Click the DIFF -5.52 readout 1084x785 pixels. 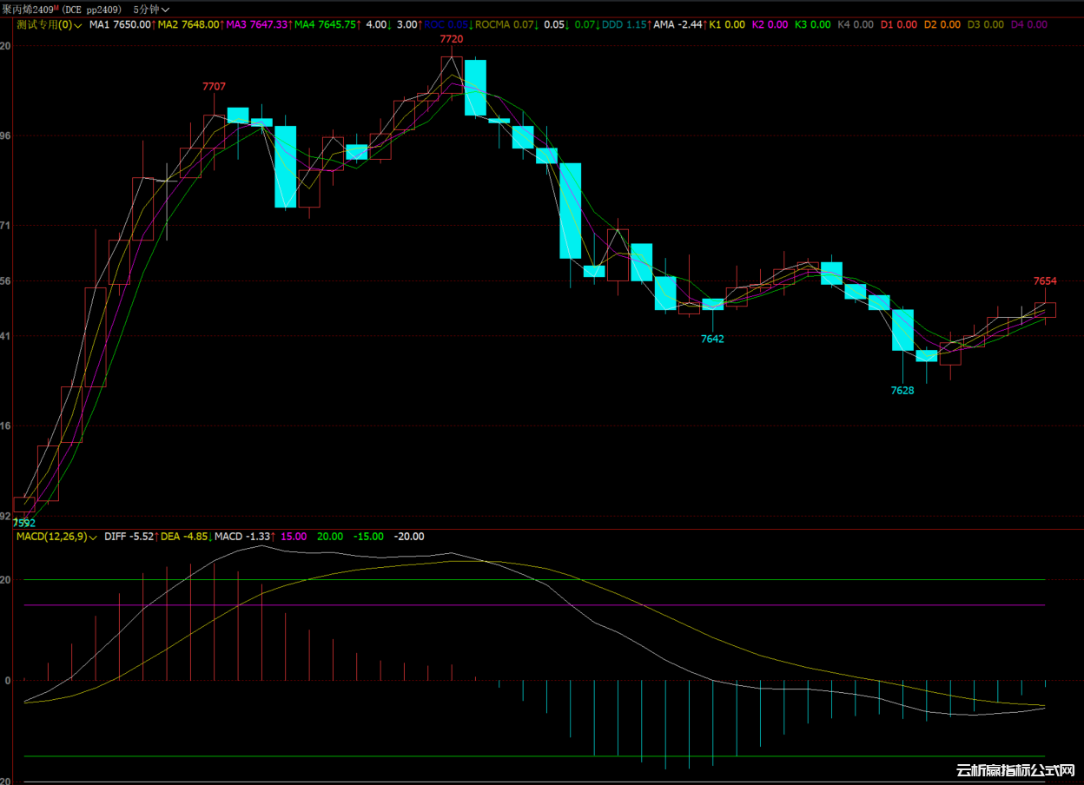coord(129,537)
